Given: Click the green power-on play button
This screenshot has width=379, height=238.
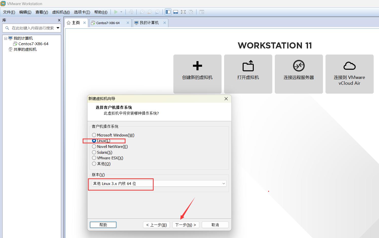Looking at the screenshot, I should coord(116,12).
